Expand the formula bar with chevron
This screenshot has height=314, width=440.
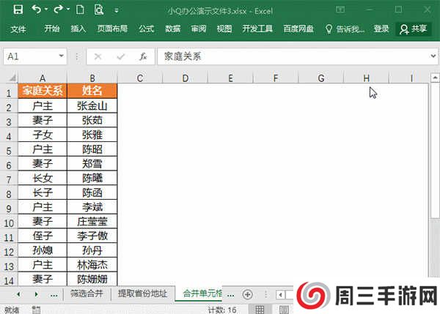point(432,56)
